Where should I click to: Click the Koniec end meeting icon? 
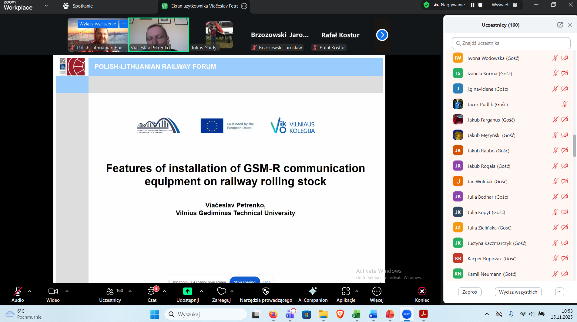(422, 291)
